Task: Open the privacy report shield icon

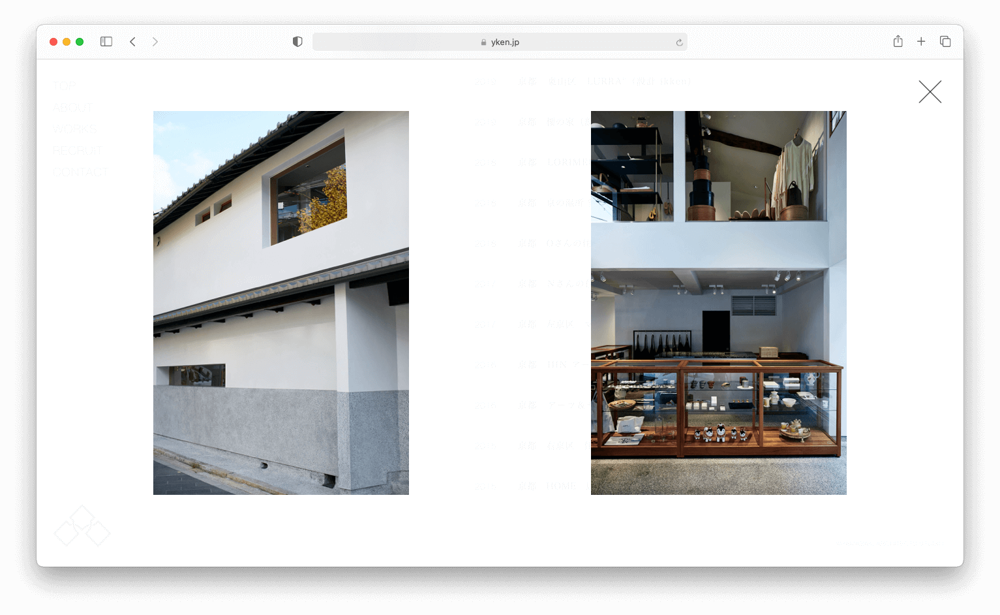Action: [297, 42]
